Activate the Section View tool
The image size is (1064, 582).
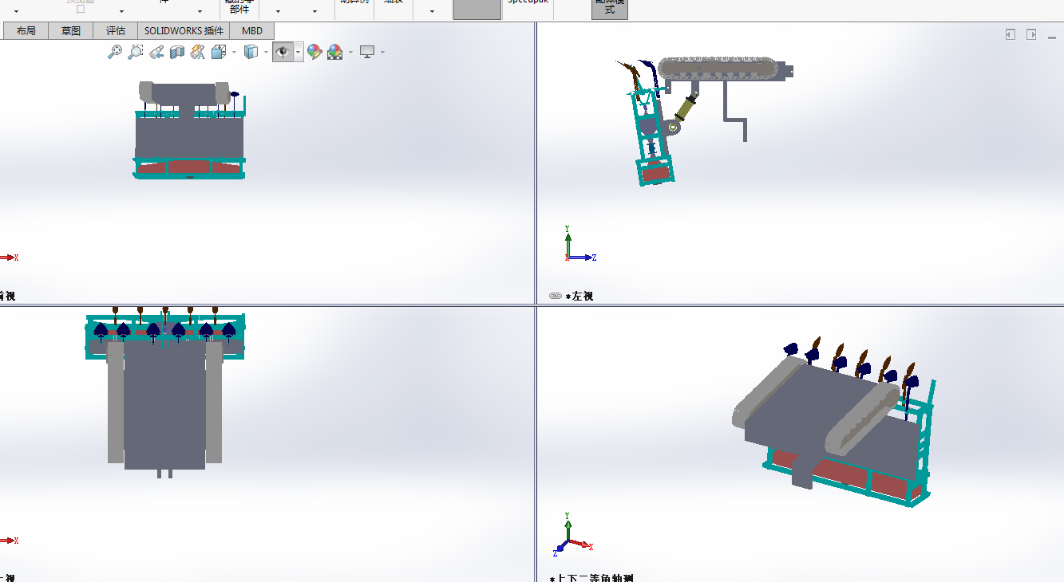click(177, 52)
